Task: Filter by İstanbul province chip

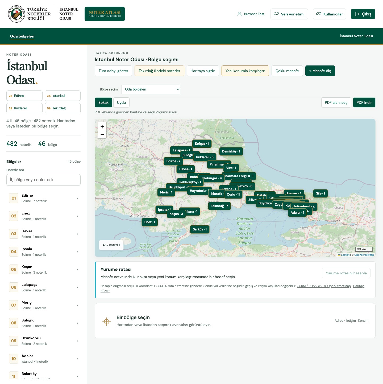Action: point(63,96)
